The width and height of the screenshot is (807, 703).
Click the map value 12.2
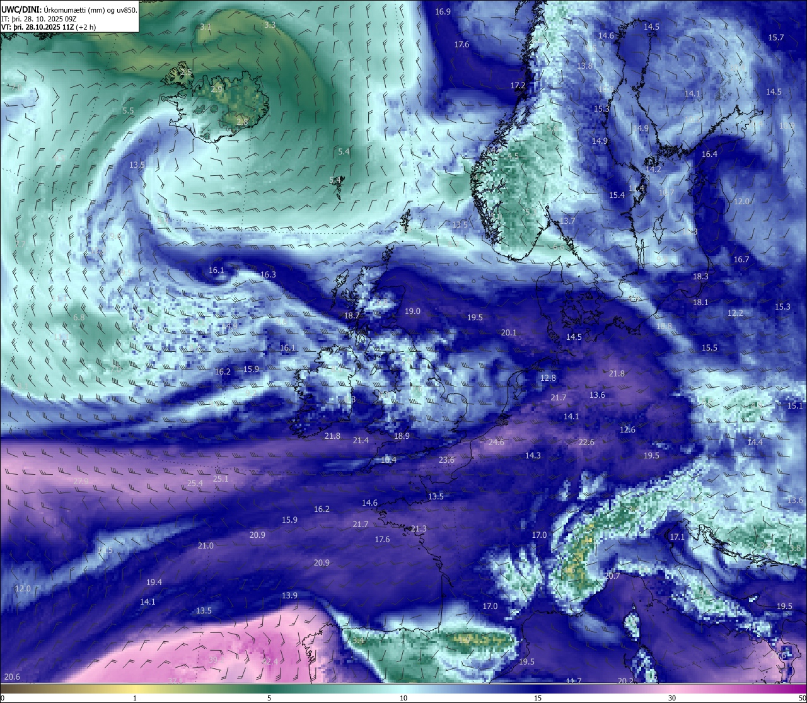(735, 313)
